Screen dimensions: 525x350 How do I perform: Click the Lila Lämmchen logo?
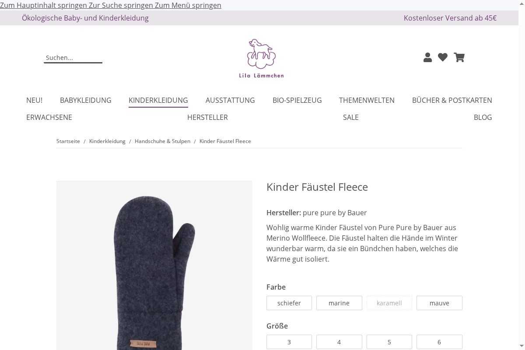click(x=261, y=58)
